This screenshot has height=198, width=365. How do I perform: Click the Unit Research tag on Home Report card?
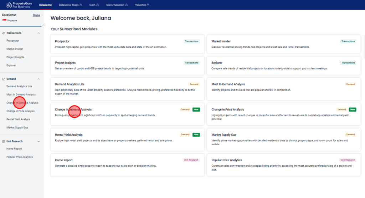pyautogui.click(x=191, y=160)
